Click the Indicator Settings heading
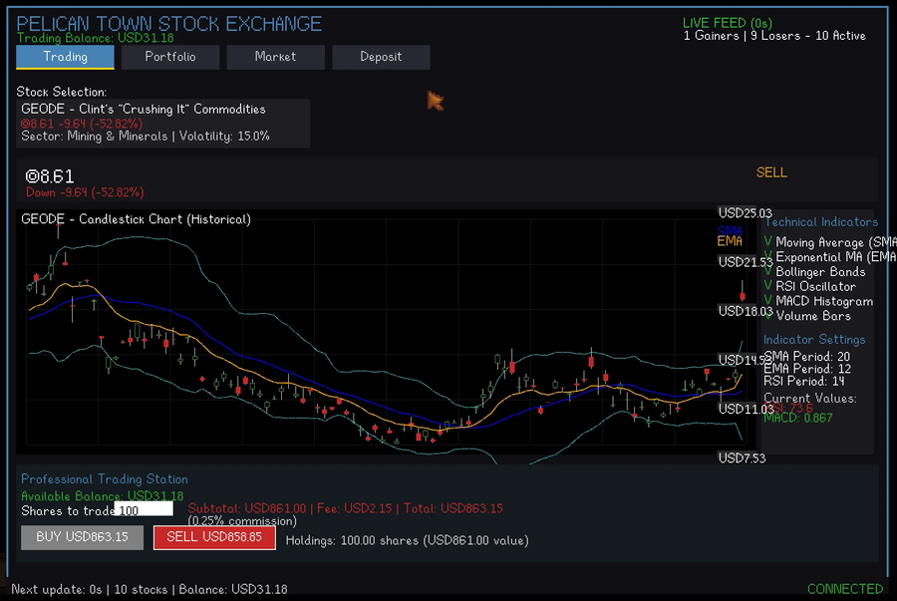897x601 pixels. (814, 340)
